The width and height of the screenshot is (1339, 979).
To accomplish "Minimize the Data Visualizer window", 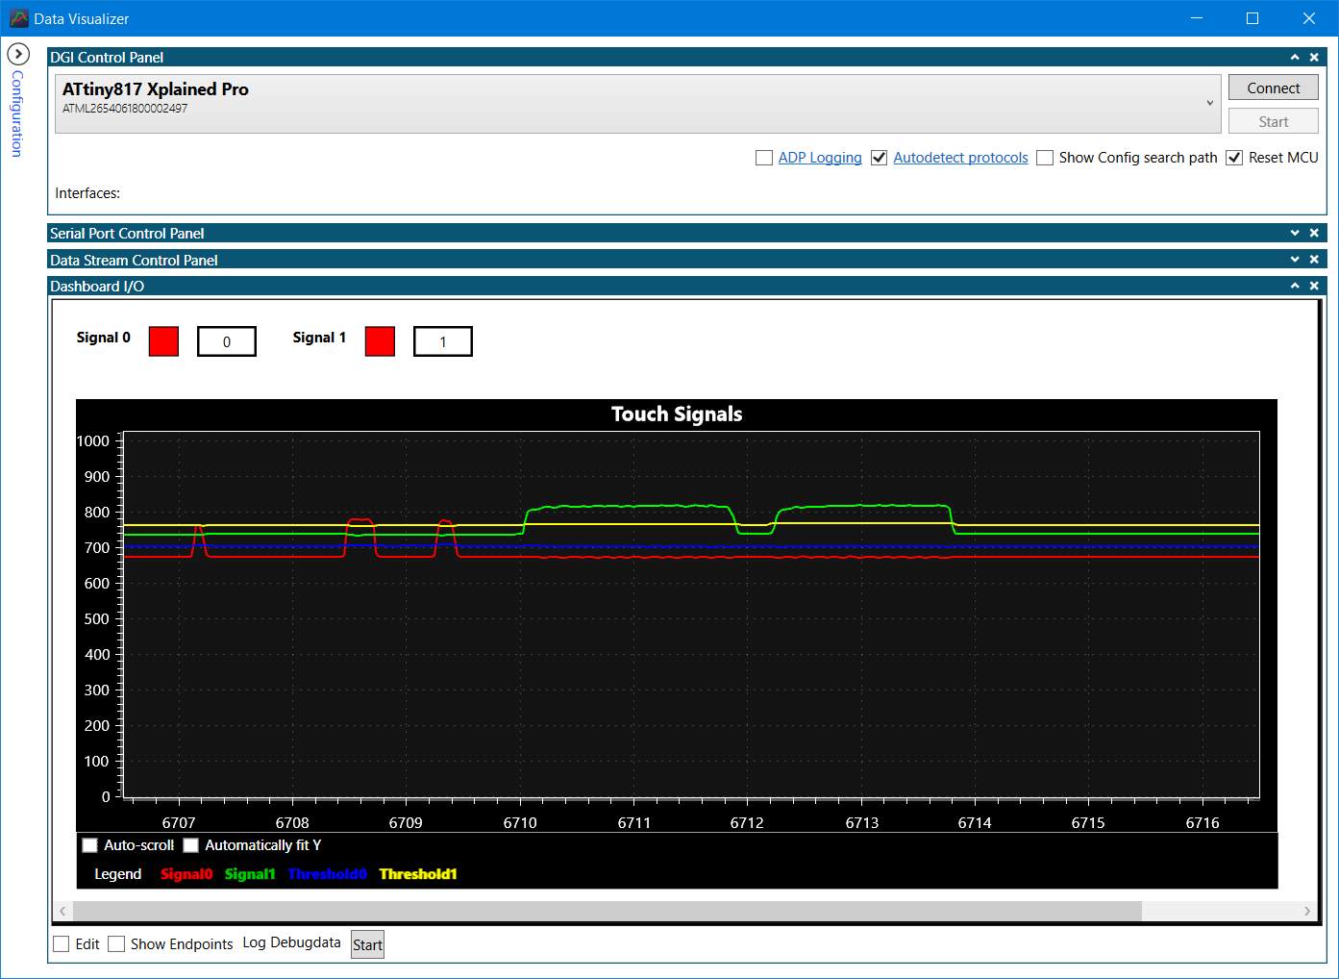I will pyautogui.click(x=1197, y=18).
